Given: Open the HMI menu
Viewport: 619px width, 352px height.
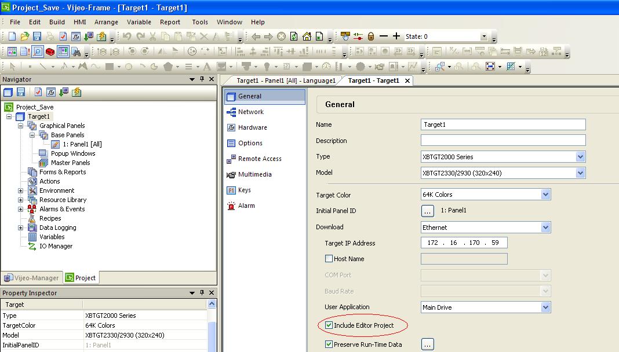Looking at the screenshot, I should (80, 22).
